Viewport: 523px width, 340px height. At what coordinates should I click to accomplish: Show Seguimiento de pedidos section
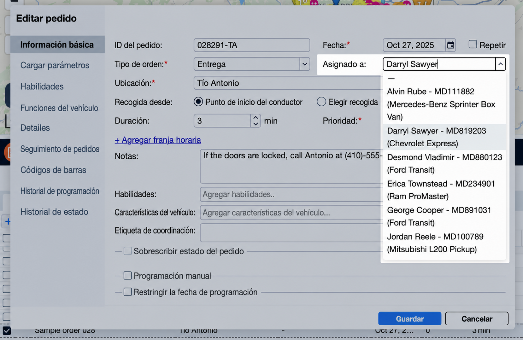click(x=60, y=149)
